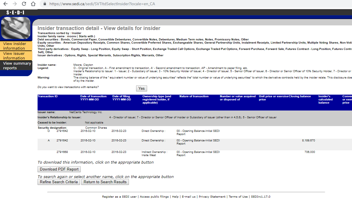Open the Help footer link
This screenshot has width=352, height=206.
pyautogui.click(x=175, y=197)
